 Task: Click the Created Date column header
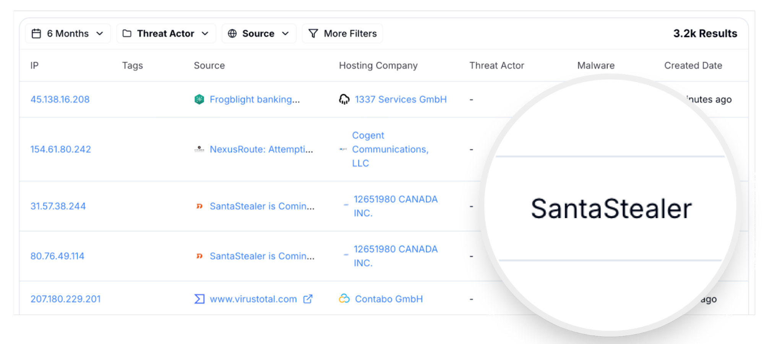coord(693,66)
